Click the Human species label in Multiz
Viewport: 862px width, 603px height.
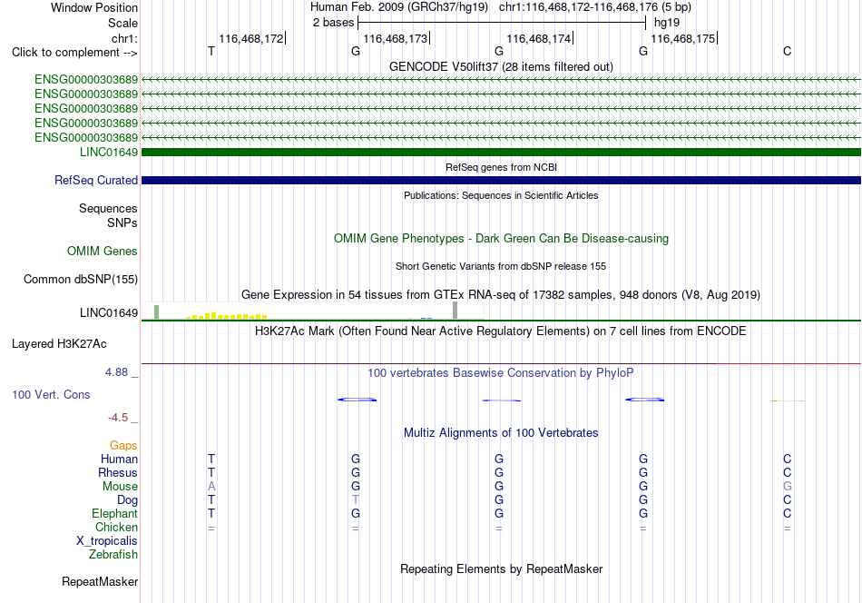pyautogui.click(x=119, y=459)
